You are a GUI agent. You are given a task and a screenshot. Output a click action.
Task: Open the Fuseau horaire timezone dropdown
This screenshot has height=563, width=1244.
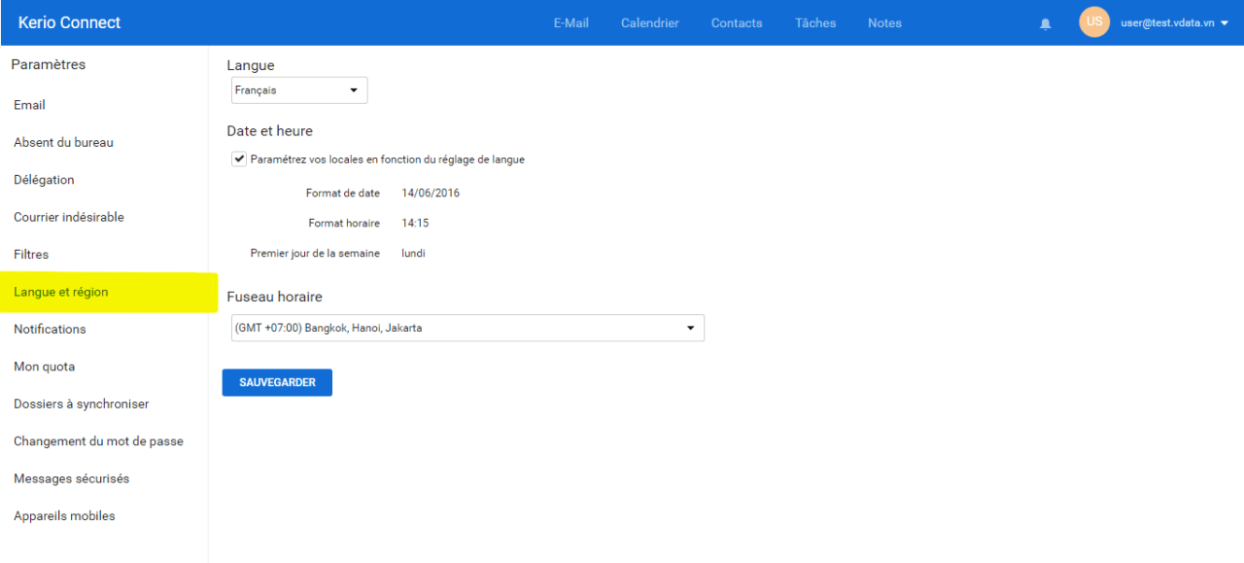click(466, 328)
